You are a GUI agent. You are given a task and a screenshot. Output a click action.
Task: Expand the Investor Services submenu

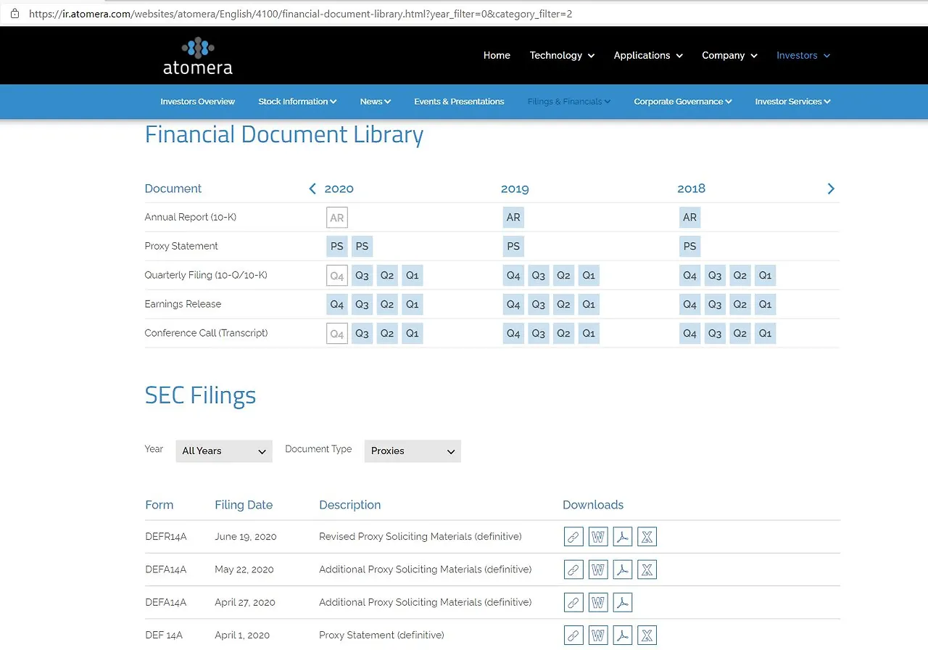(x=792, y=102)
